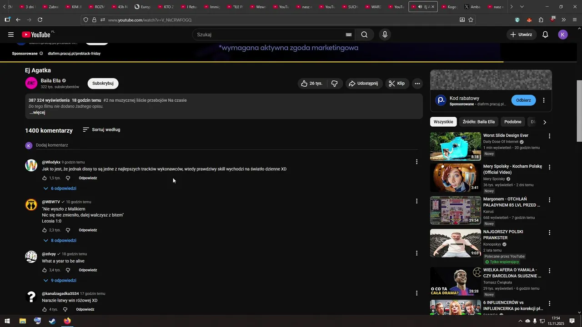Screen dimensions: 582x327
Task: Create a clip with Klip button
Action: 397,84
